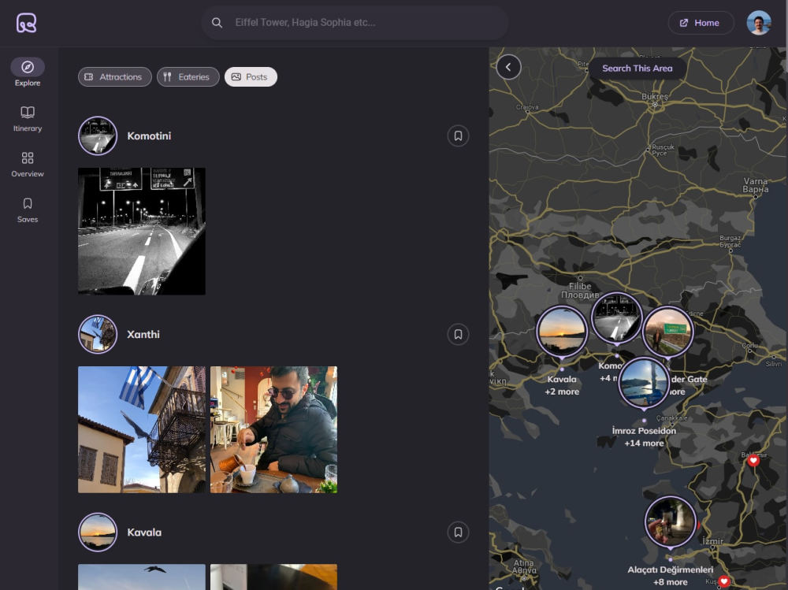
Task: Click the app logo icon
Action: [26, 23]
